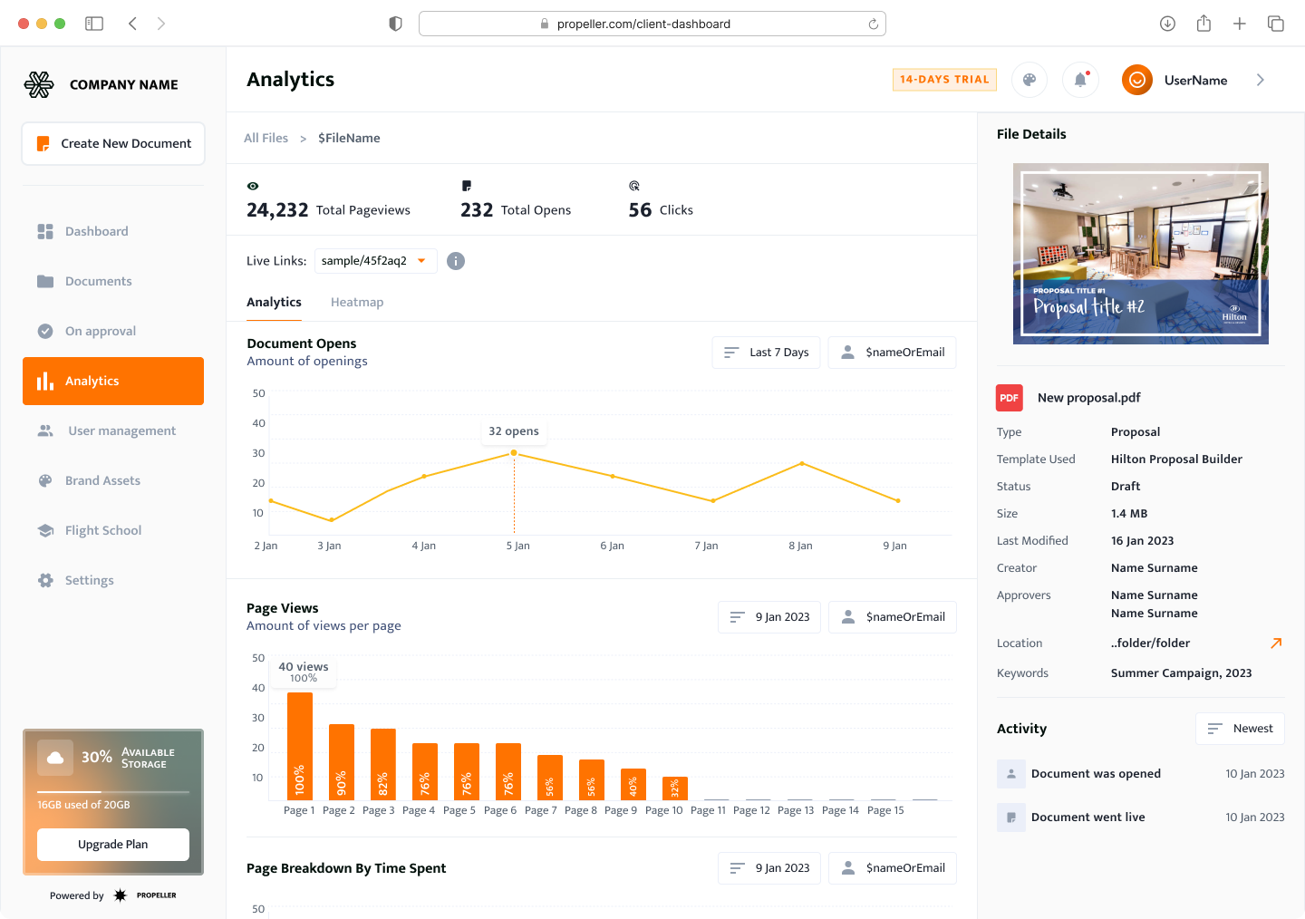This screenshot has height=919, width=1305.
Task: Click the browser sidebar toggle icon
Action: 94,24
